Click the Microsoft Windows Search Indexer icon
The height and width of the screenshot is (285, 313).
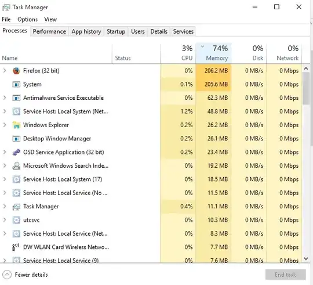coord(16,166)
